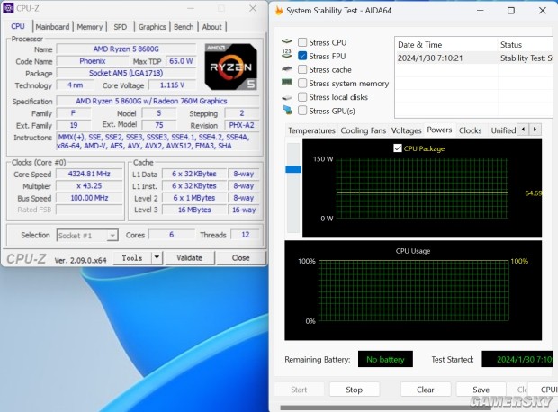Switch to the Unified tab in AIDA64
The image size is (558, 412).
tap(503, 130)
